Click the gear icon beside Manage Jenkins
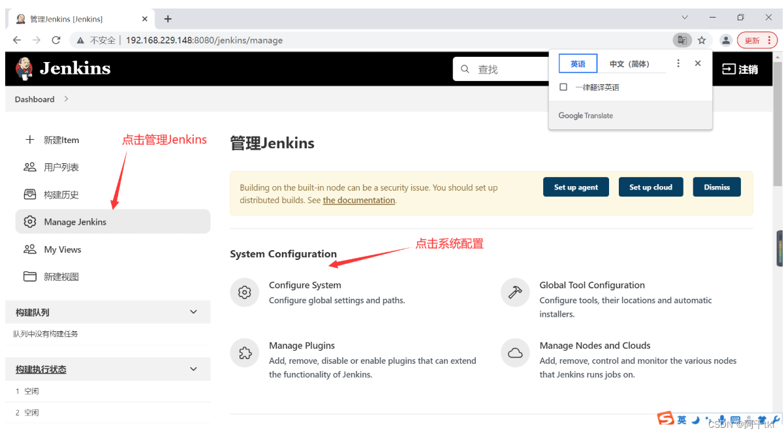This screenshot has height=435, width=784. (29, 222)
